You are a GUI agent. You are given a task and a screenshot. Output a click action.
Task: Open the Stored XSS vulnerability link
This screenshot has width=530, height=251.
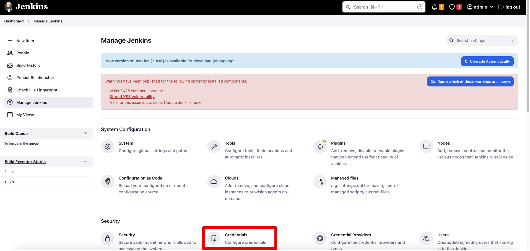pyautogui.click(x=132, y=97)
